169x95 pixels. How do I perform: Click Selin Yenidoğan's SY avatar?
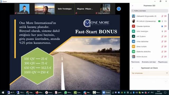(134, 31)
